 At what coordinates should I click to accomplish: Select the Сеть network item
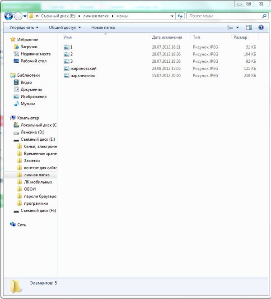coord(22,225)
